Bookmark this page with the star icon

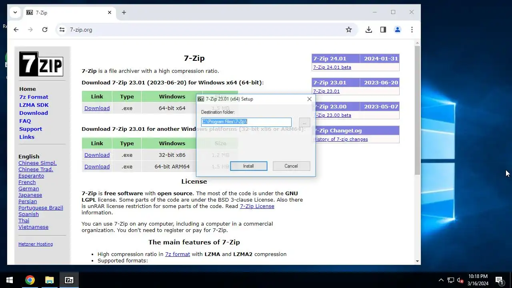point(349,30)
